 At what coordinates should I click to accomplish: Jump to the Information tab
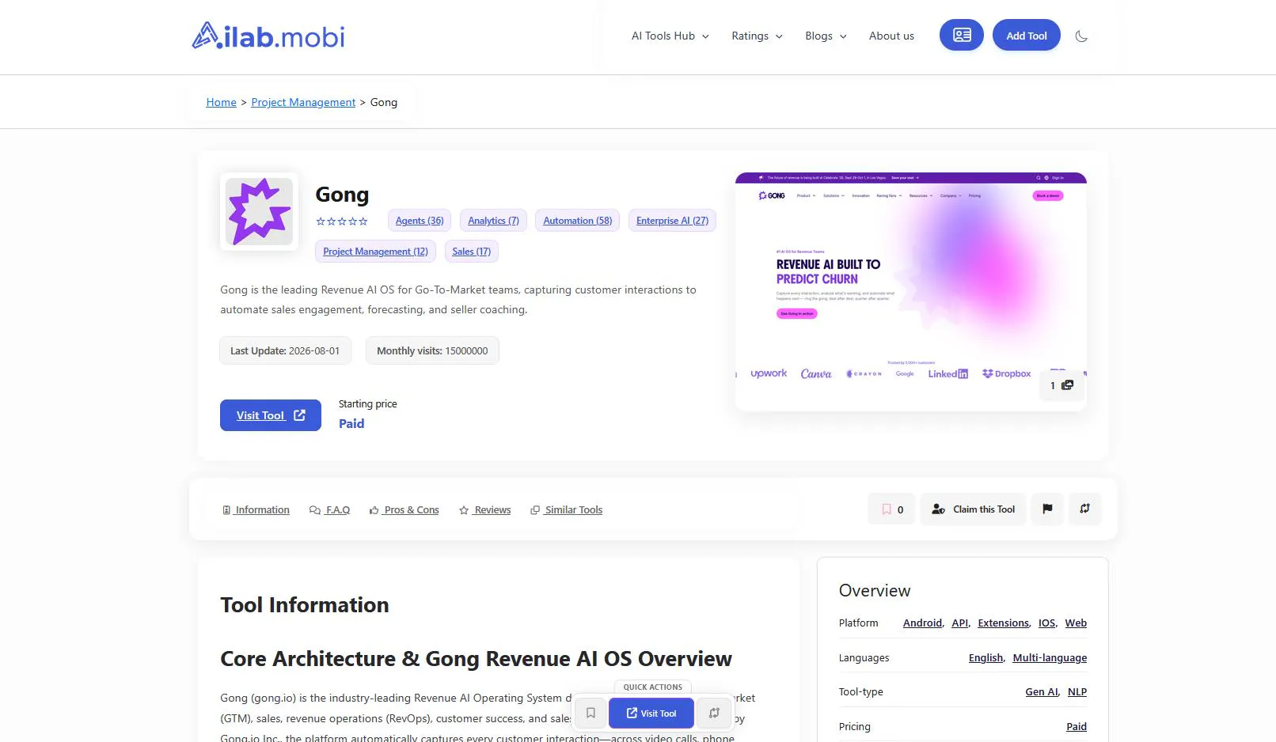point(256,509)
